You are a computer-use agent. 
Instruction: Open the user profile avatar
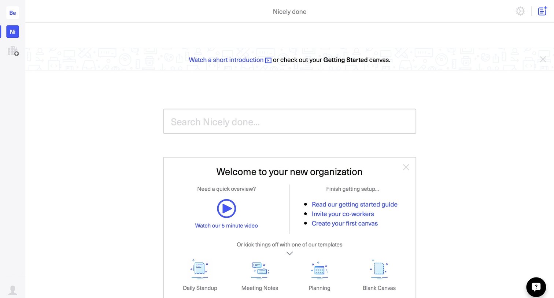[x=13, y=290]
